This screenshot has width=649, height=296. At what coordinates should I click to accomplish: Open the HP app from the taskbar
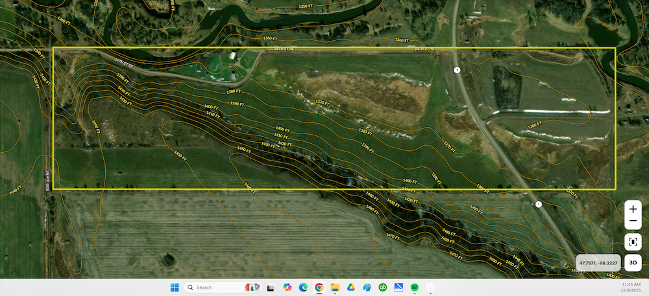430,288
